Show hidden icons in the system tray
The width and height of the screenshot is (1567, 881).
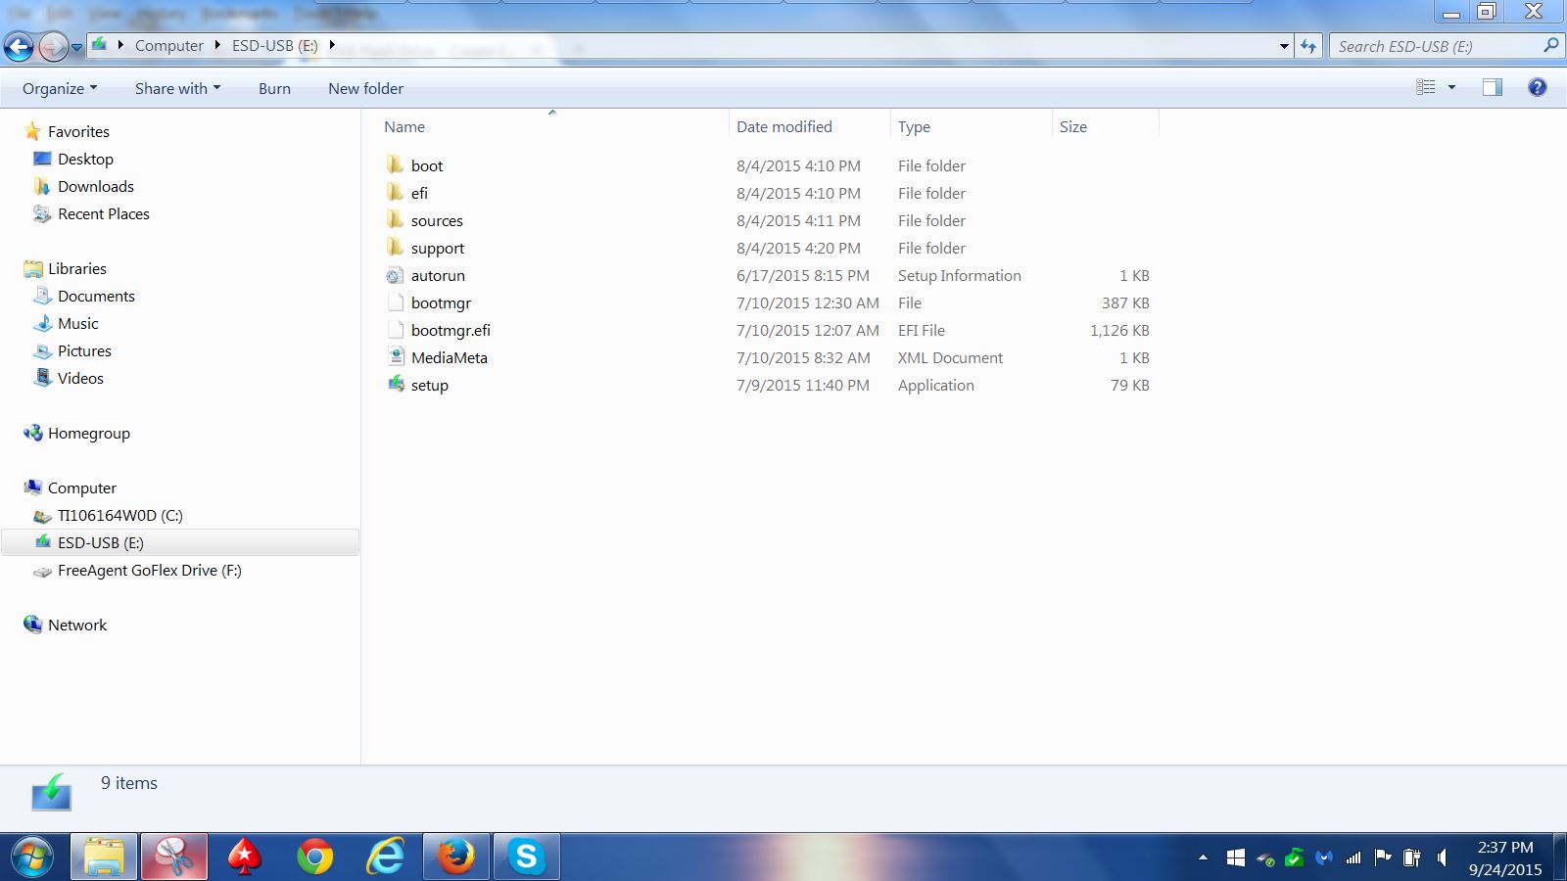[x=1202, y=857]
